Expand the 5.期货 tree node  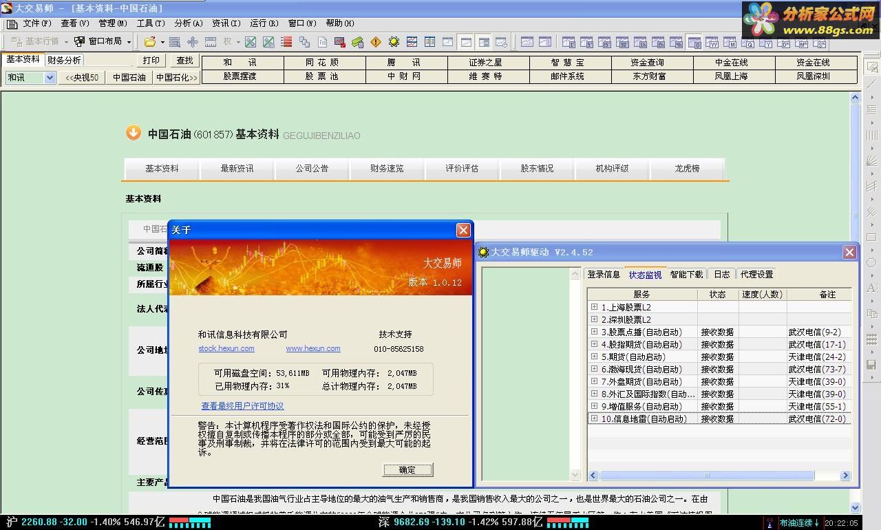(x=594, y=357)
